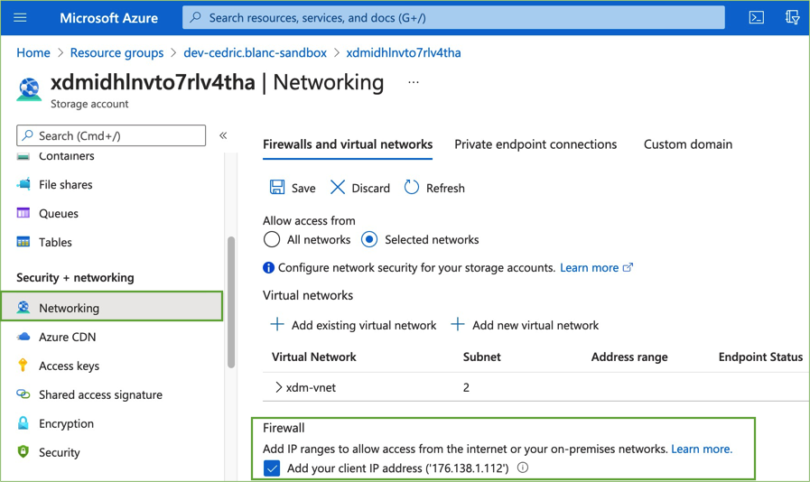Screen dimensions: 810x482
Task: Click the Discard X icon
Action: [338, 187]
